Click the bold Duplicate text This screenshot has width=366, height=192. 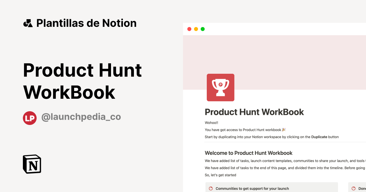(319, 137)
